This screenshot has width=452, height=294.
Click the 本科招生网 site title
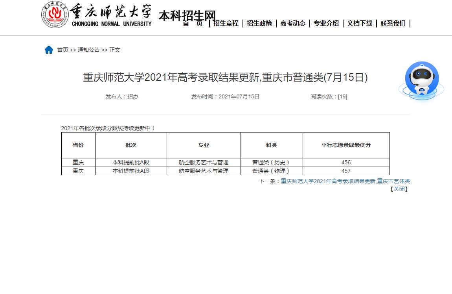[x=187, y=16]
